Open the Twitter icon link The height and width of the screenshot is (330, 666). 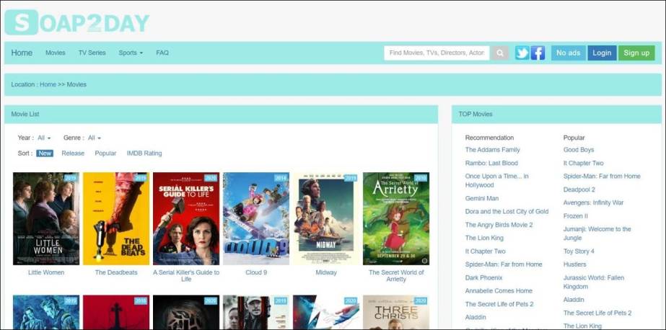tap(522, 53)
